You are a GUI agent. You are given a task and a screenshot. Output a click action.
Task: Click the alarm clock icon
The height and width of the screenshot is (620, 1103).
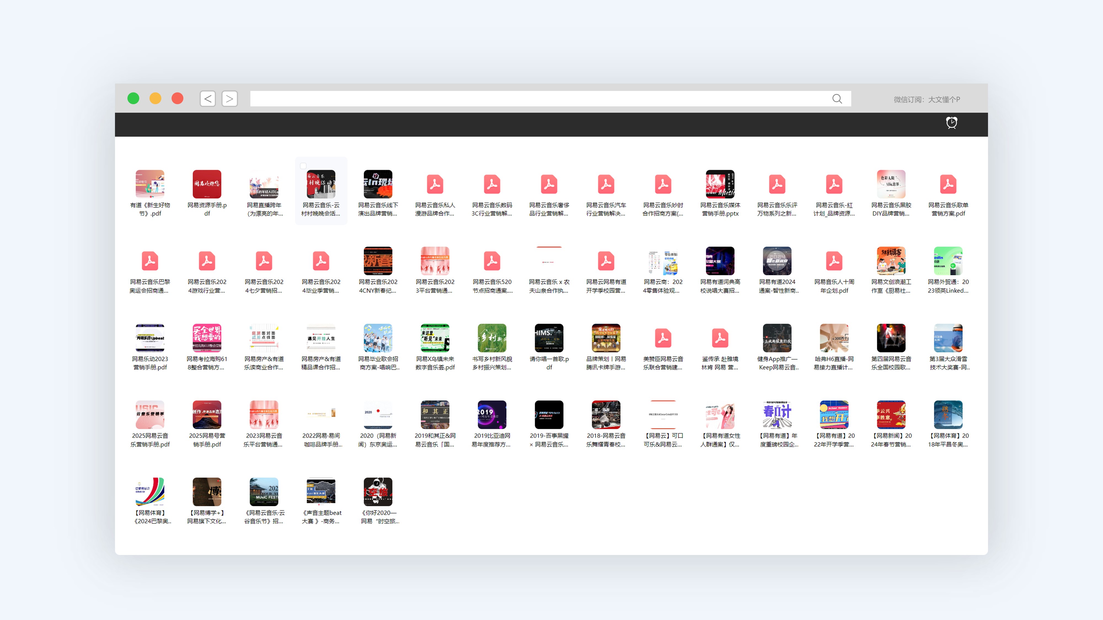951,123
